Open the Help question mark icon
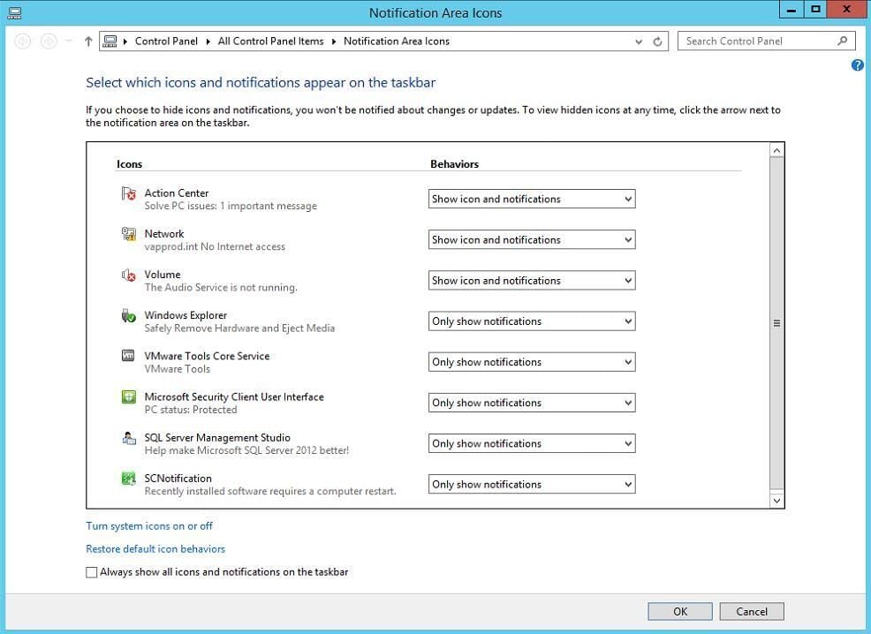Viewport: 871px width, 634px height. (857, 65)
